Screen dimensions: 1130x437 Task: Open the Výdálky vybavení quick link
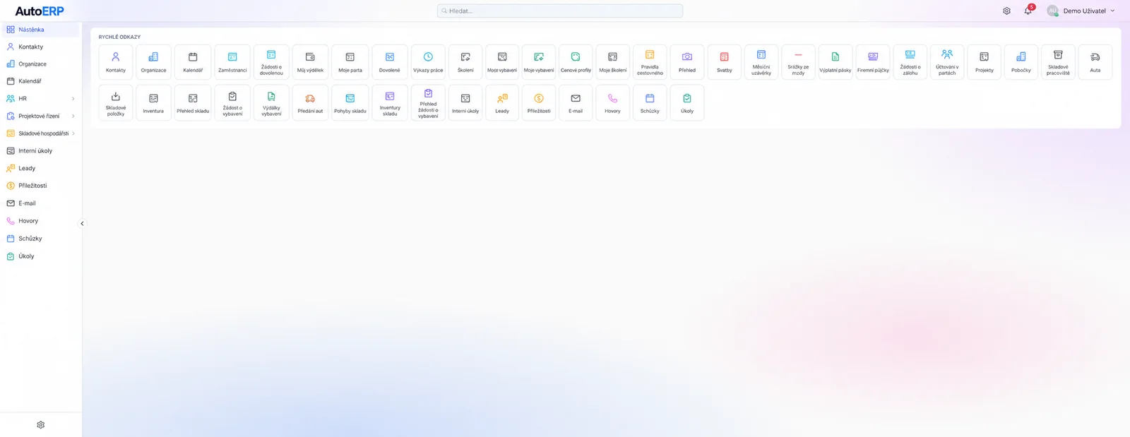[271, 103]
